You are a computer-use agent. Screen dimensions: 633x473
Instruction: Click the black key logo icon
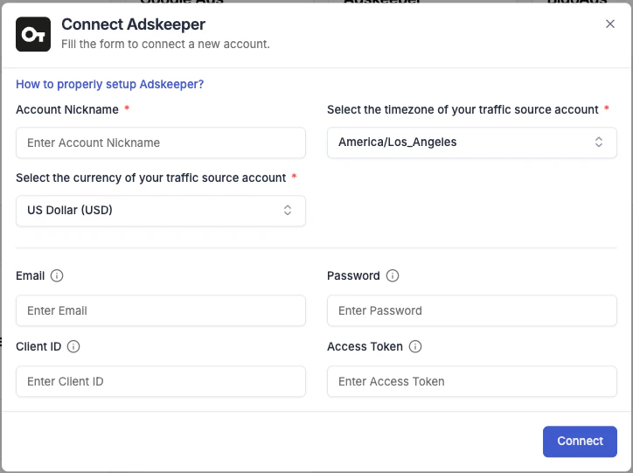(x=33, y=34)
